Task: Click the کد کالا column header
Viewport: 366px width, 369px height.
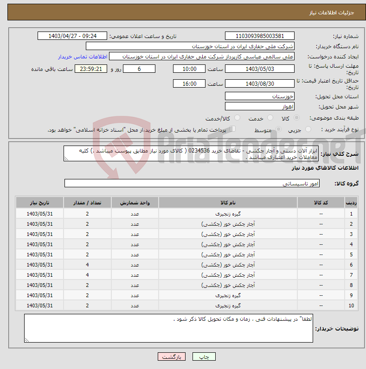Action: [x=321, y=203]
